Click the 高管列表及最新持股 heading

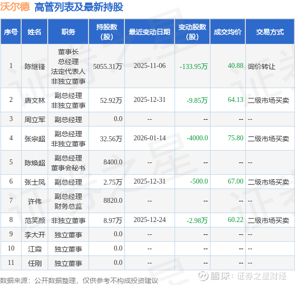pos(79,7)
